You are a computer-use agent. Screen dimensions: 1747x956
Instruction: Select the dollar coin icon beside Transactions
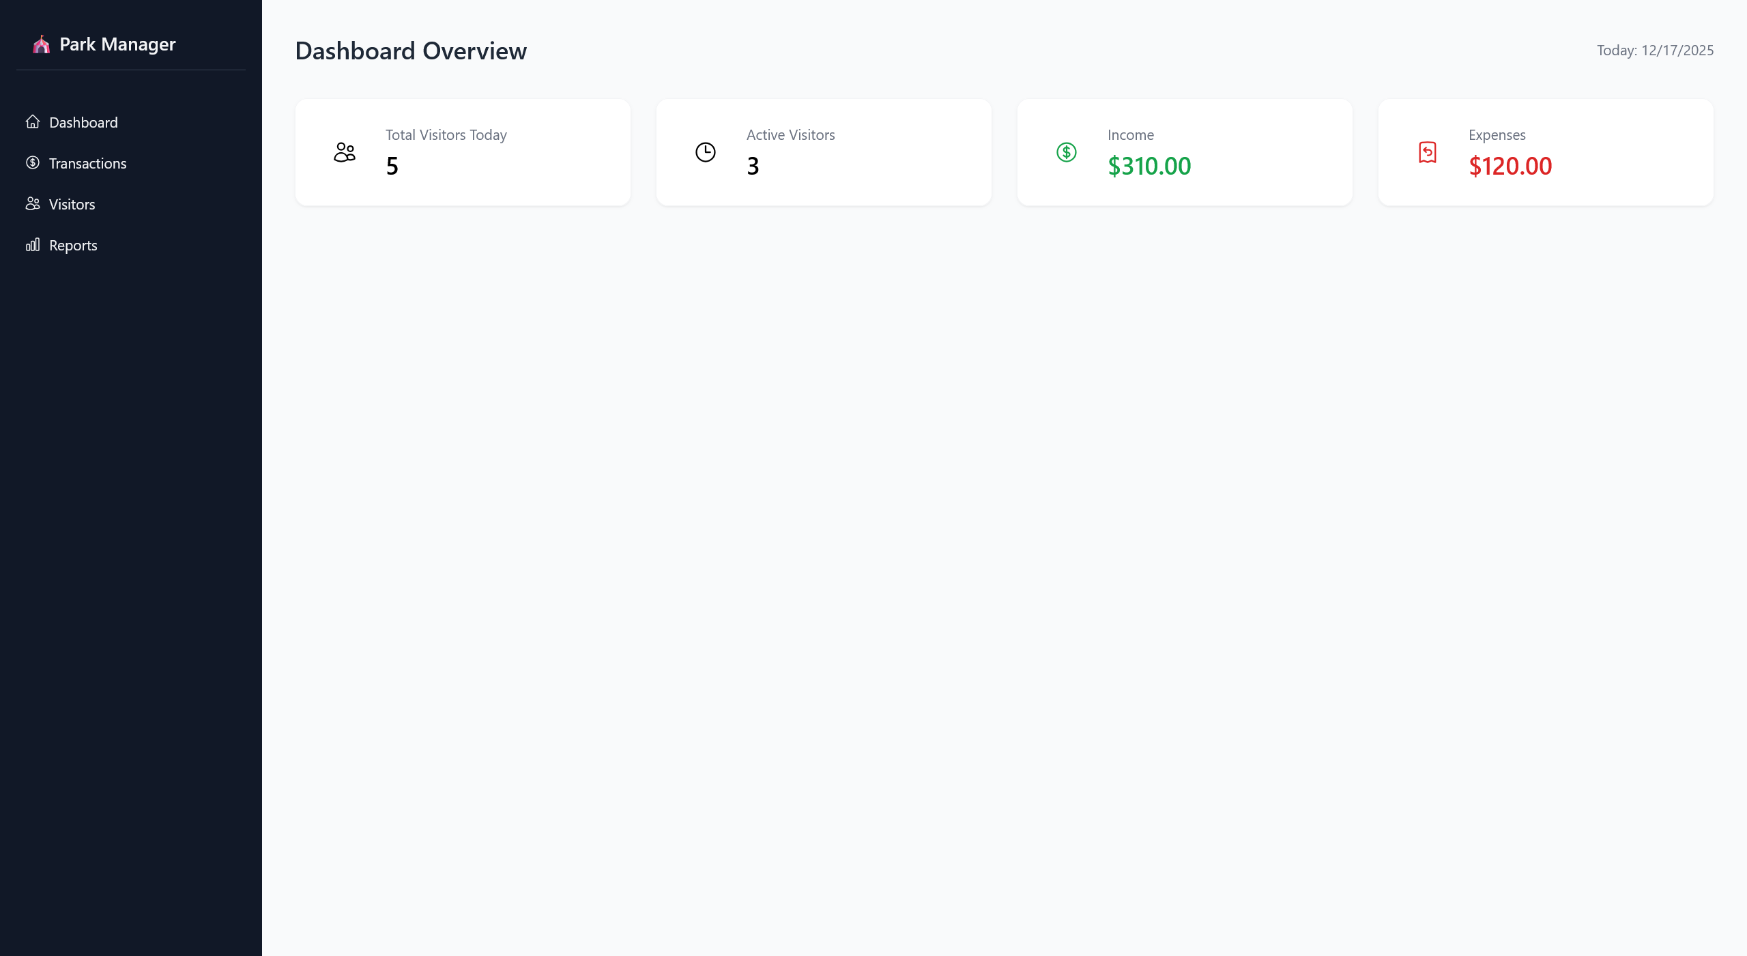click(x=33, y=162)
